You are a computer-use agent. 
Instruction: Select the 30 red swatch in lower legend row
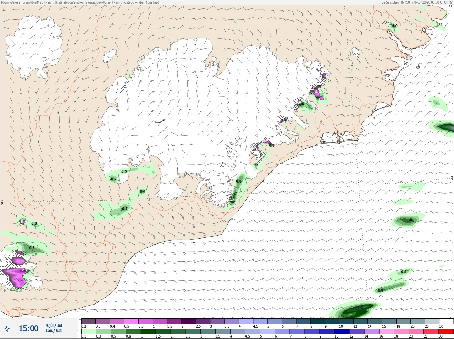pyautogui.click(x=446, y=332)
